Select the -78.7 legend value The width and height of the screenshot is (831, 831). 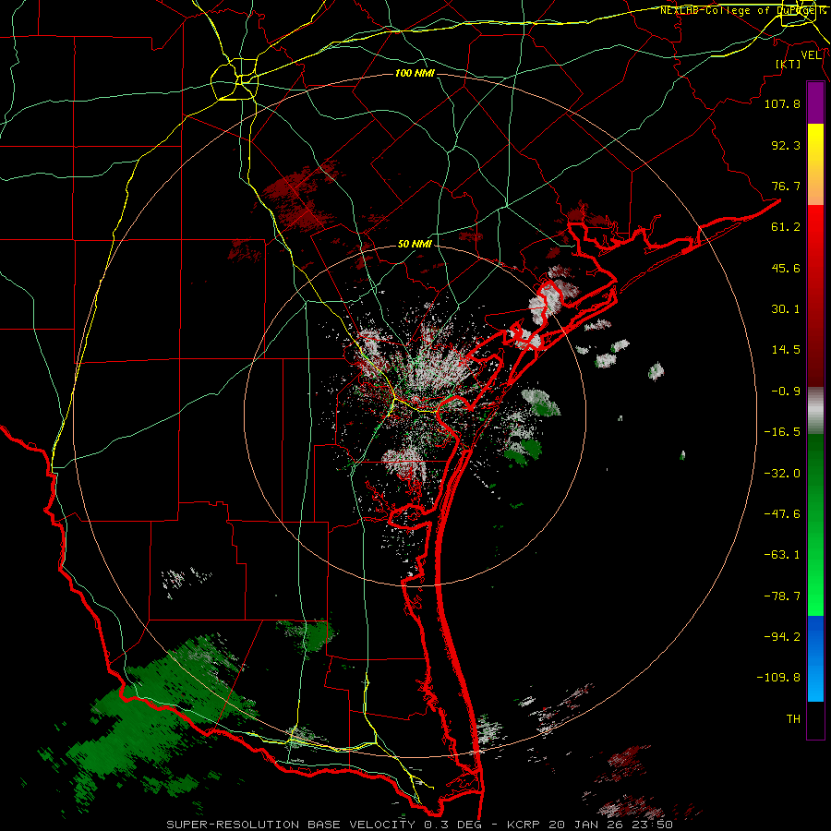782,596
